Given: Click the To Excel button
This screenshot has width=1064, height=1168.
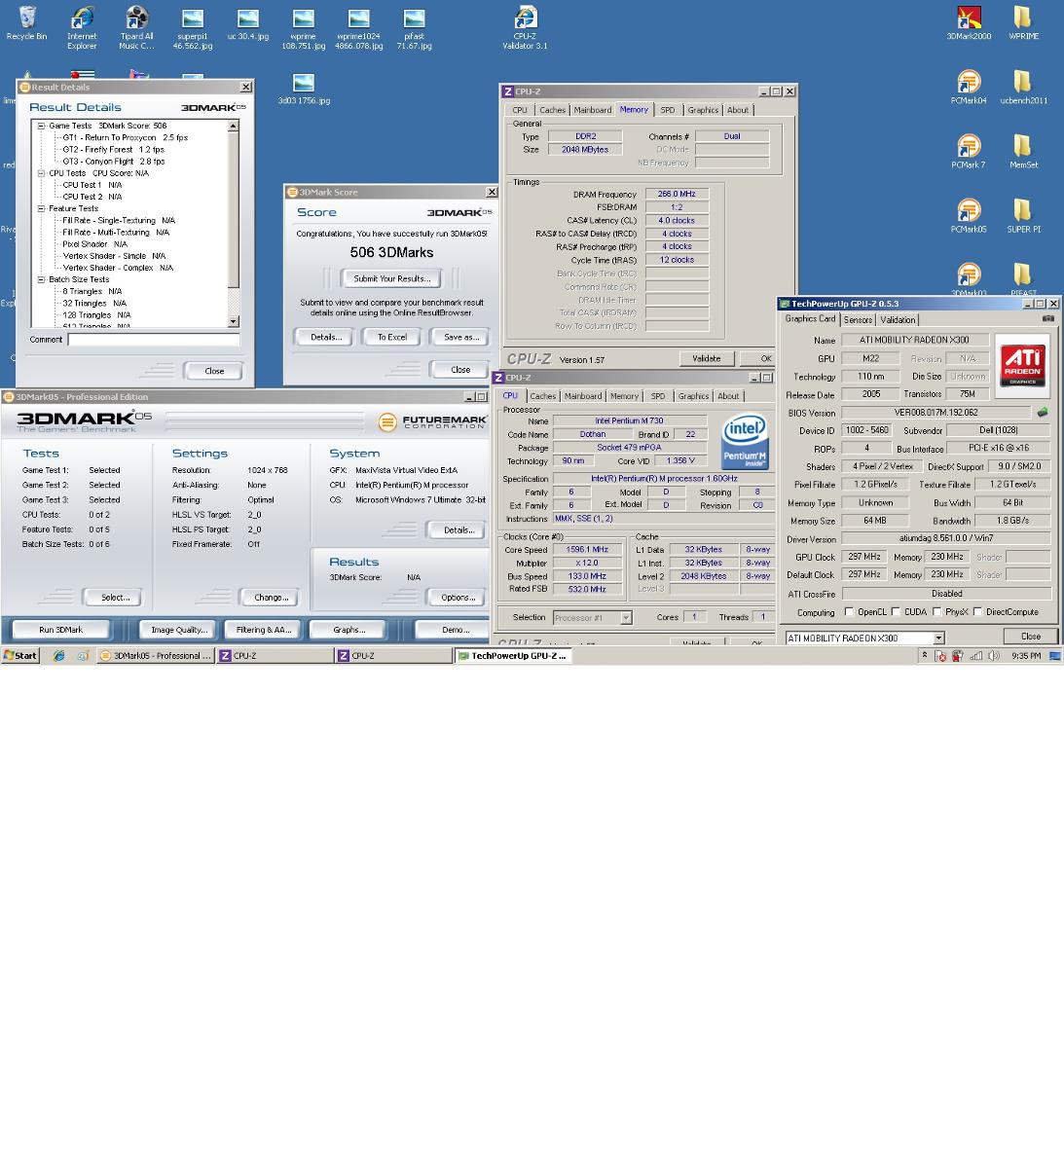Looking at the screenshot, I should coord(392,337).
